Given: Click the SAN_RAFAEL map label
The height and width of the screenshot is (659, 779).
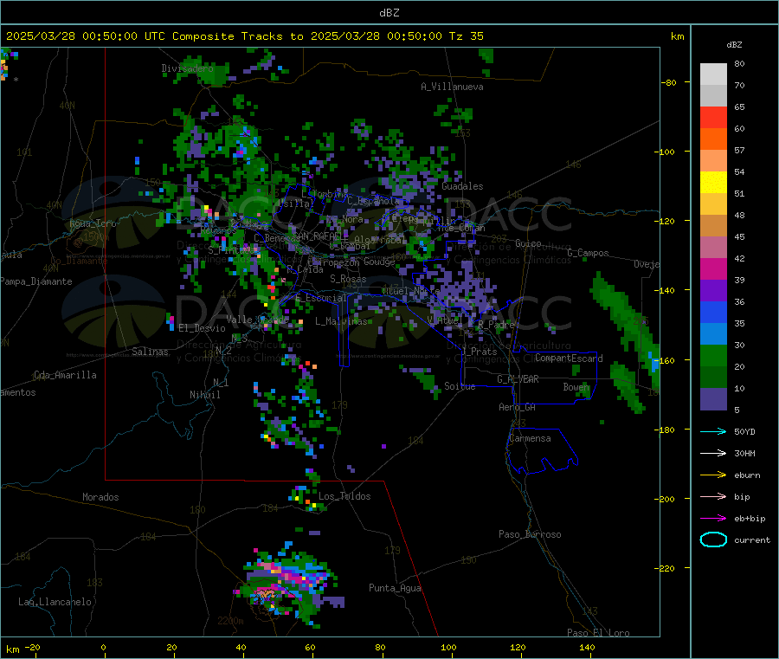Looking at the screenshot, I should point(318,236).
